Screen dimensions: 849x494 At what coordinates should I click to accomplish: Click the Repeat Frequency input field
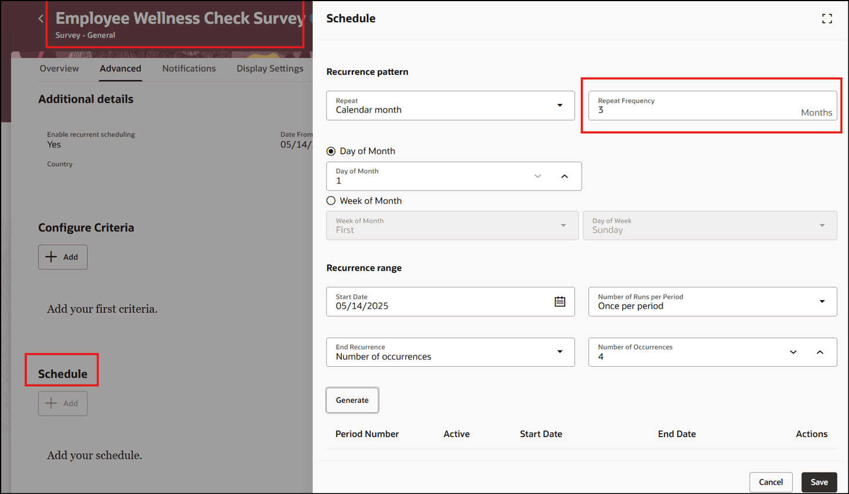coord(713,106)
